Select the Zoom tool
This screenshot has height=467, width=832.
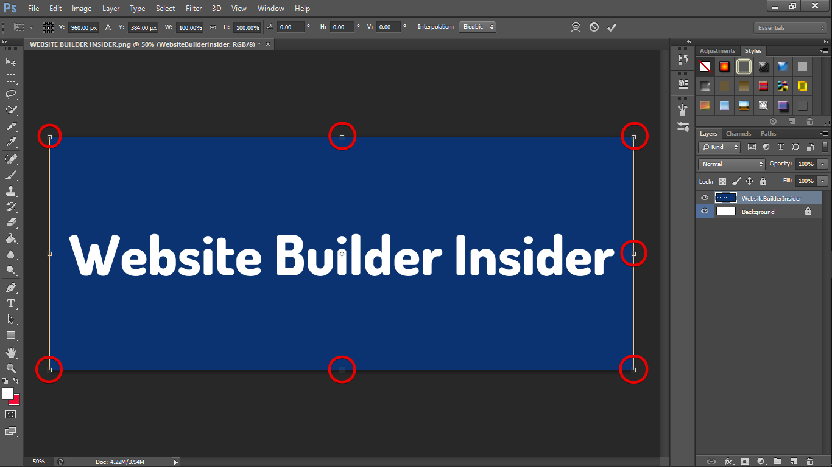pos(11,368)
